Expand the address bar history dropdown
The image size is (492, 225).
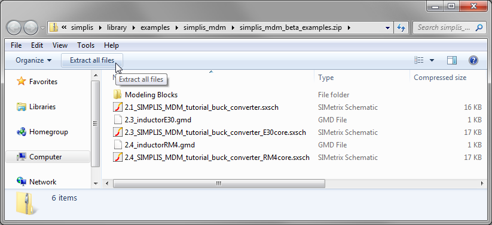[388, 27]
